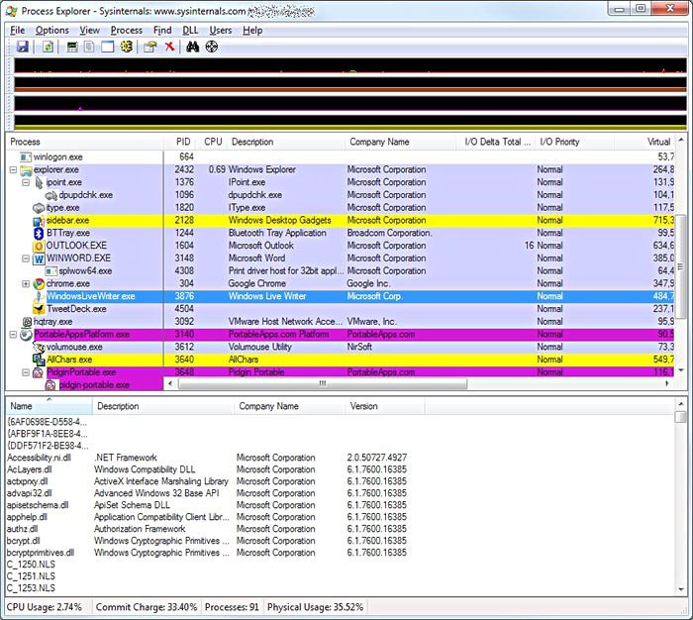The height and width of the screenshot is (620, 693).
Task: Collapse the WINWORD.EXE tree node
Action: [26, 258]
